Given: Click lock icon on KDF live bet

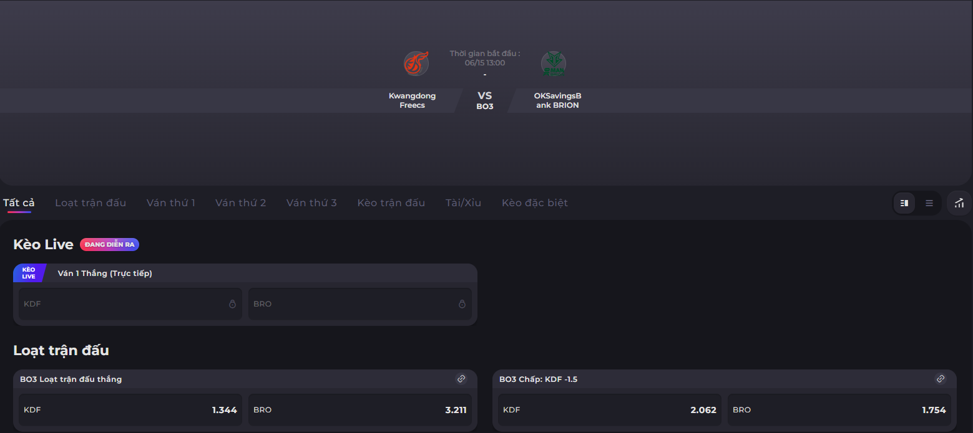Looking at the screenshot, I should click(x=232, y=304).
